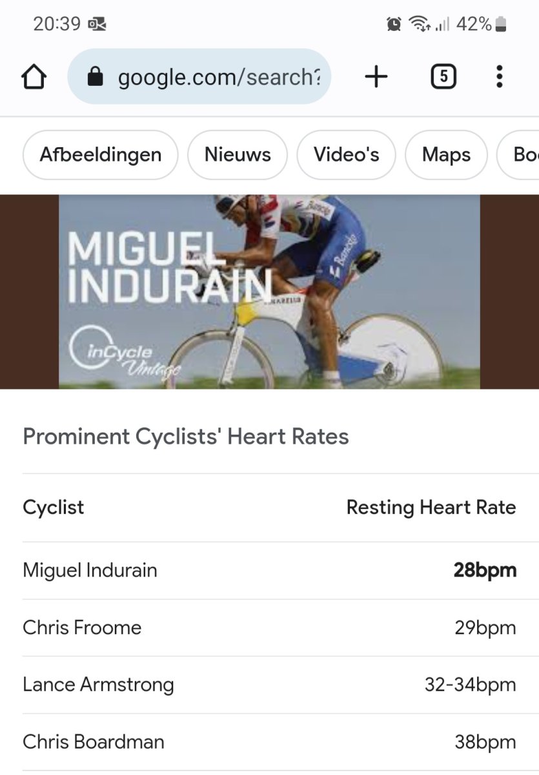Tap the Resting Heart Rate column header
539x775 pixels.
click(x=431, y=508)
